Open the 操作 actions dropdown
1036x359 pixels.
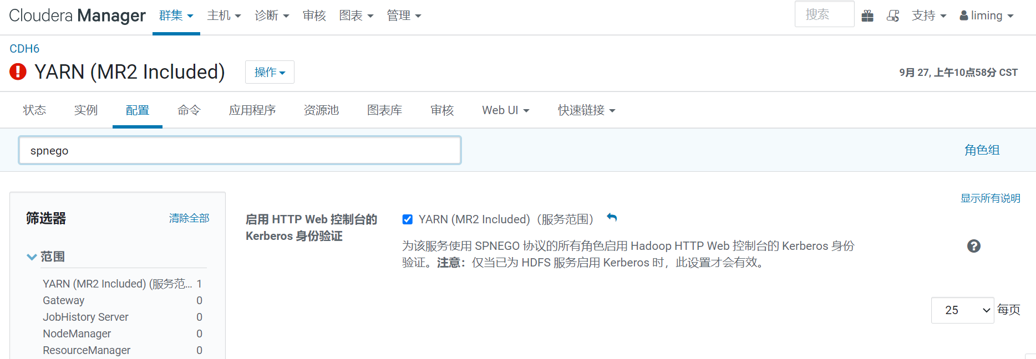click(x=270, y=72)
